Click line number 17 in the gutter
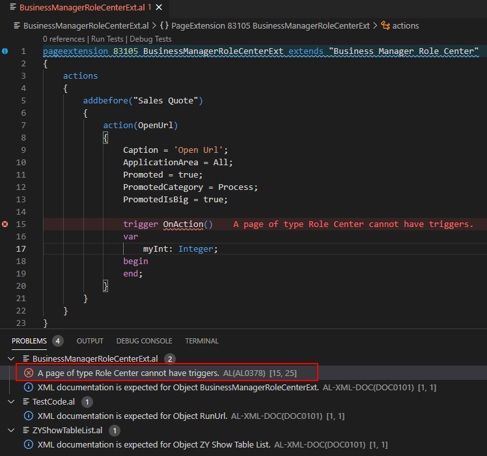 [21, 249]
